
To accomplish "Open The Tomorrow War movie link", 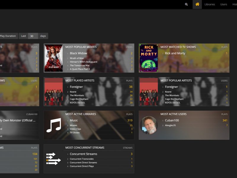I will pyautogui.click(x=80, y=66).
